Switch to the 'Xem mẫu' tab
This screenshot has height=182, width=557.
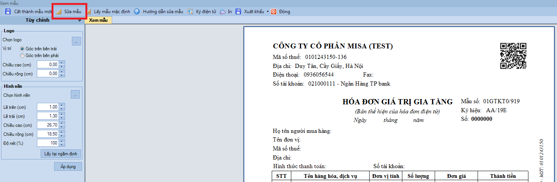(98, 20)
